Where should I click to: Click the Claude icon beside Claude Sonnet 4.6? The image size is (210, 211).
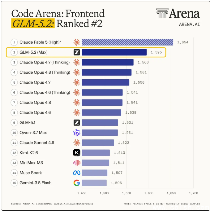(x=77, y=143)
